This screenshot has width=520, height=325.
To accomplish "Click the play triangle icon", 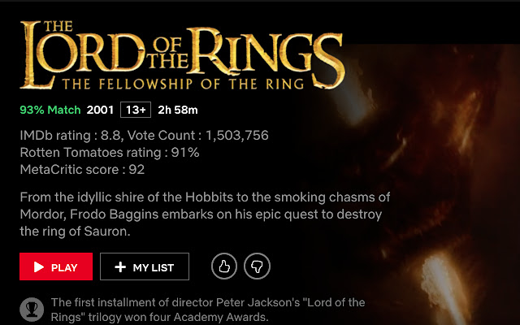I will [x=39, y=266].
